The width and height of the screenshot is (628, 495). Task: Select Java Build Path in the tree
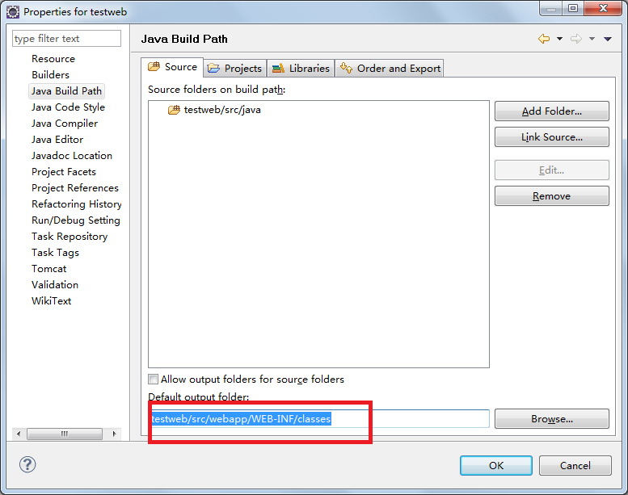(66, 91)
